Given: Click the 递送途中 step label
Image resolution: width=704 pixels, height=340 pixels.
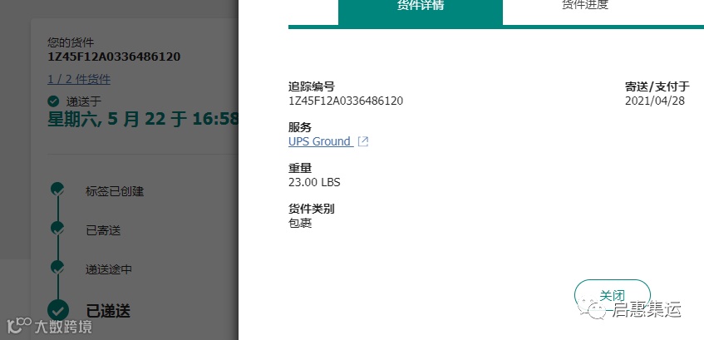Looking at the screenshot, I should [109, 269].
